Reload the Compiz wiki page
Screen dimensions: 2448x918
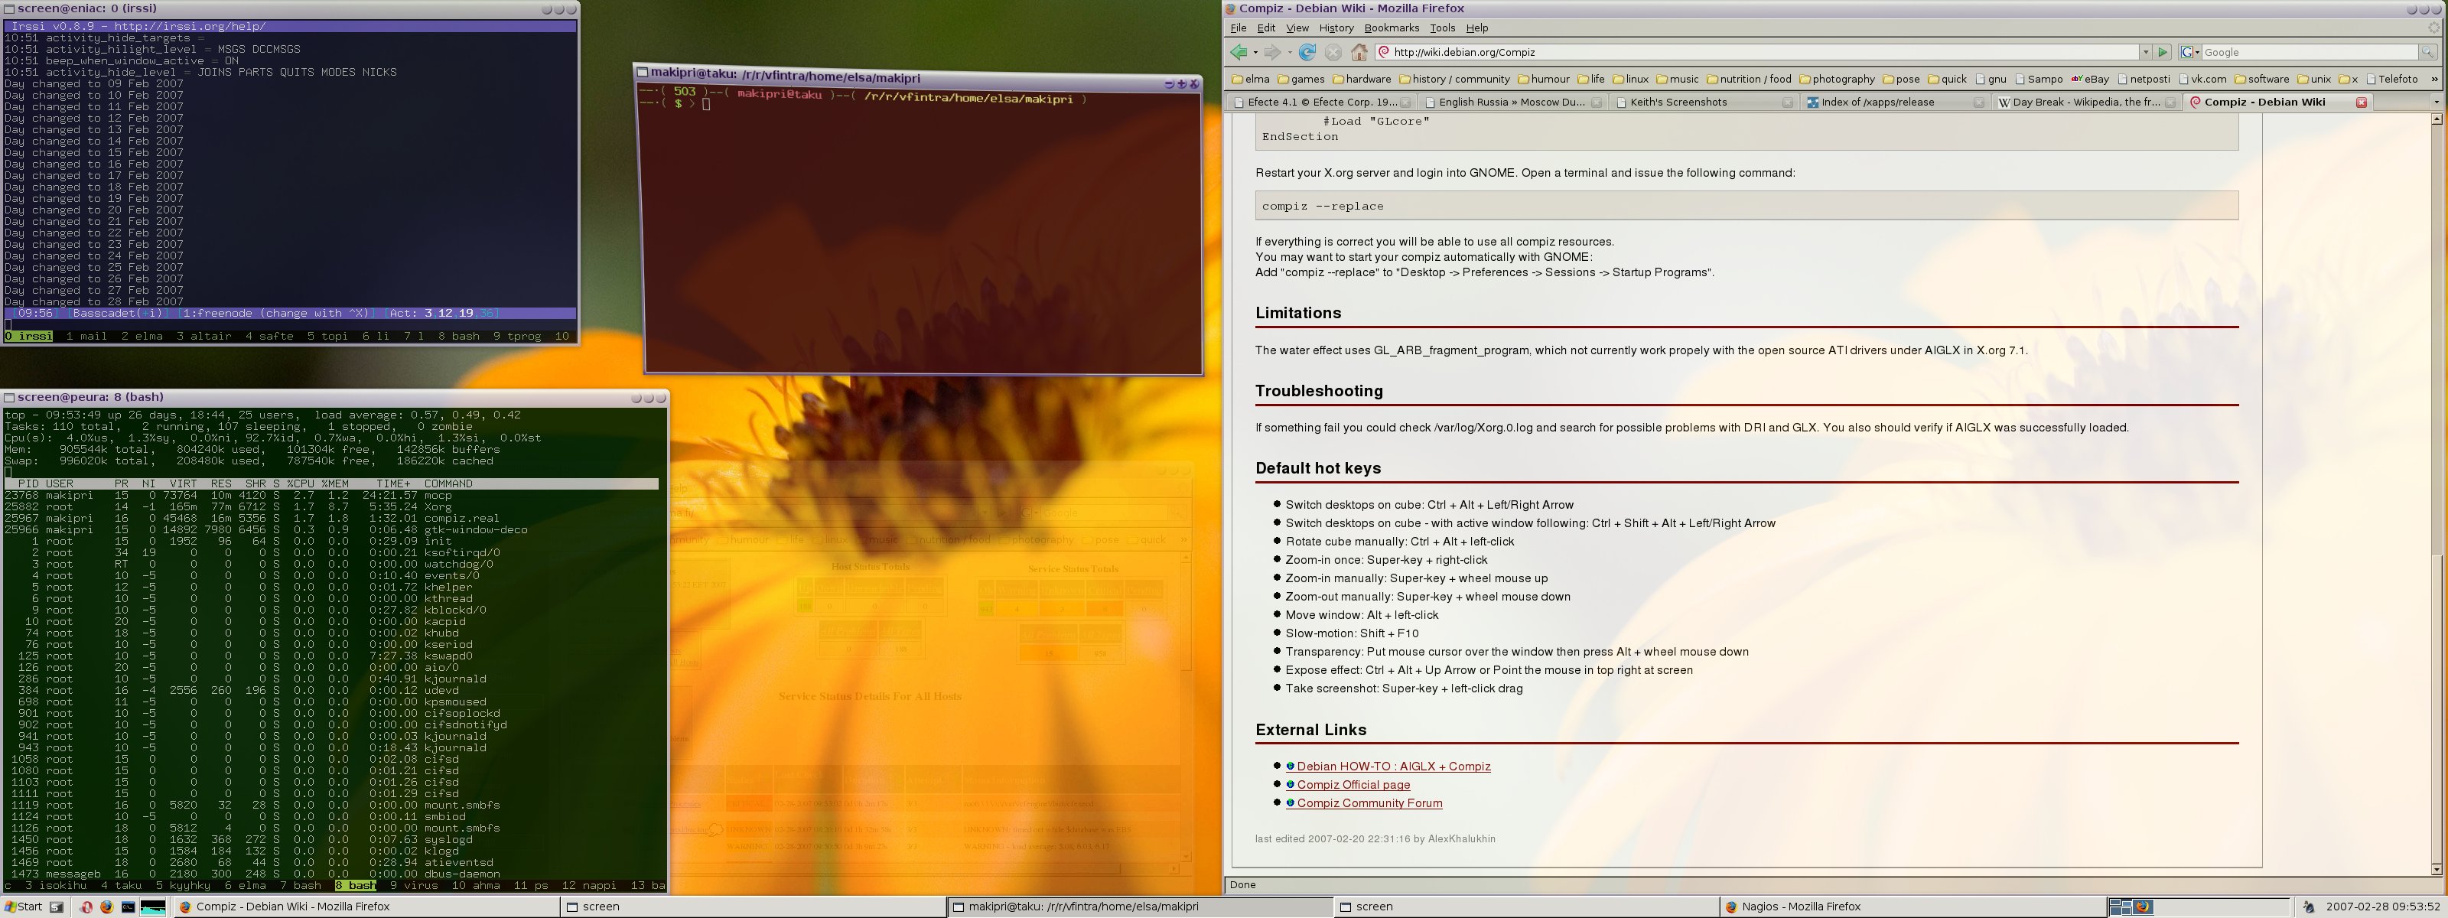pos(1307,52)
